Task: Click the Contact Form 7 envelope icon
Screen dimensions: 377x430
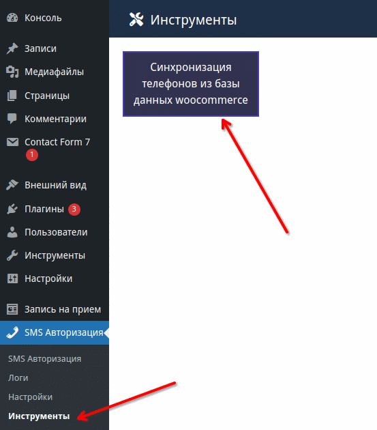Action: click(x=12, y=142)
